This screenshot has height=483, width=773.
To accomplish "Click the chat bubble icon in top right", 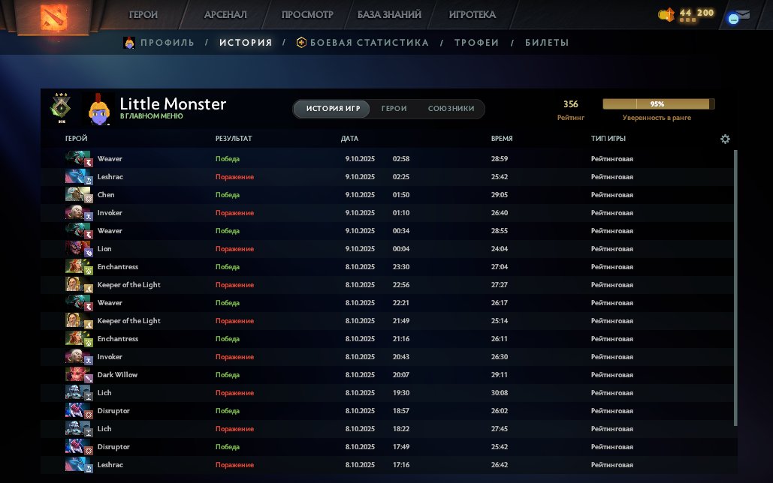I will tap(734, 19).
